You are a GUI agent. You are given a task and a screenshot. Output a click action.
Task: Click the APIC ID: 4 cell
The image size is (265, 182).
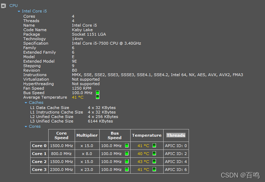coord(176,162)
